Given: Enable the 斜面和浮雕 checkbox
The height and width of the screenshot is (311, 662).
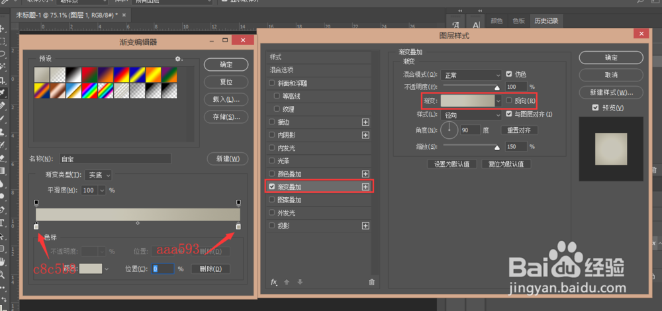Looking at the screenshot, I should tap(272, 83).
